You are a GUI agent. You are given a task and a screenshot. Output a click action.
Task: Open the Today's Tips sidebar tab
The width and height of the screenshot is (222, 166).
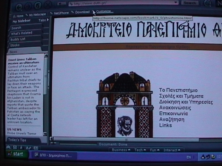click(23, 140)
